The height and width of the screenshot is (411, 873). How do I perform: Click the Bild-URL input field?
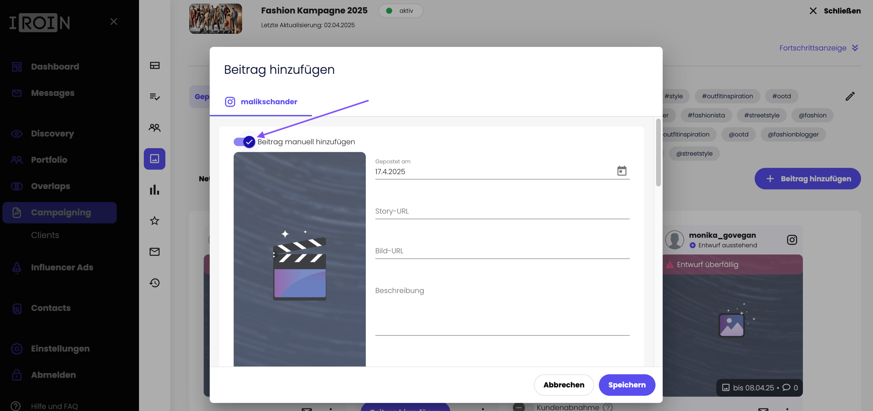(x=502, y=251)
